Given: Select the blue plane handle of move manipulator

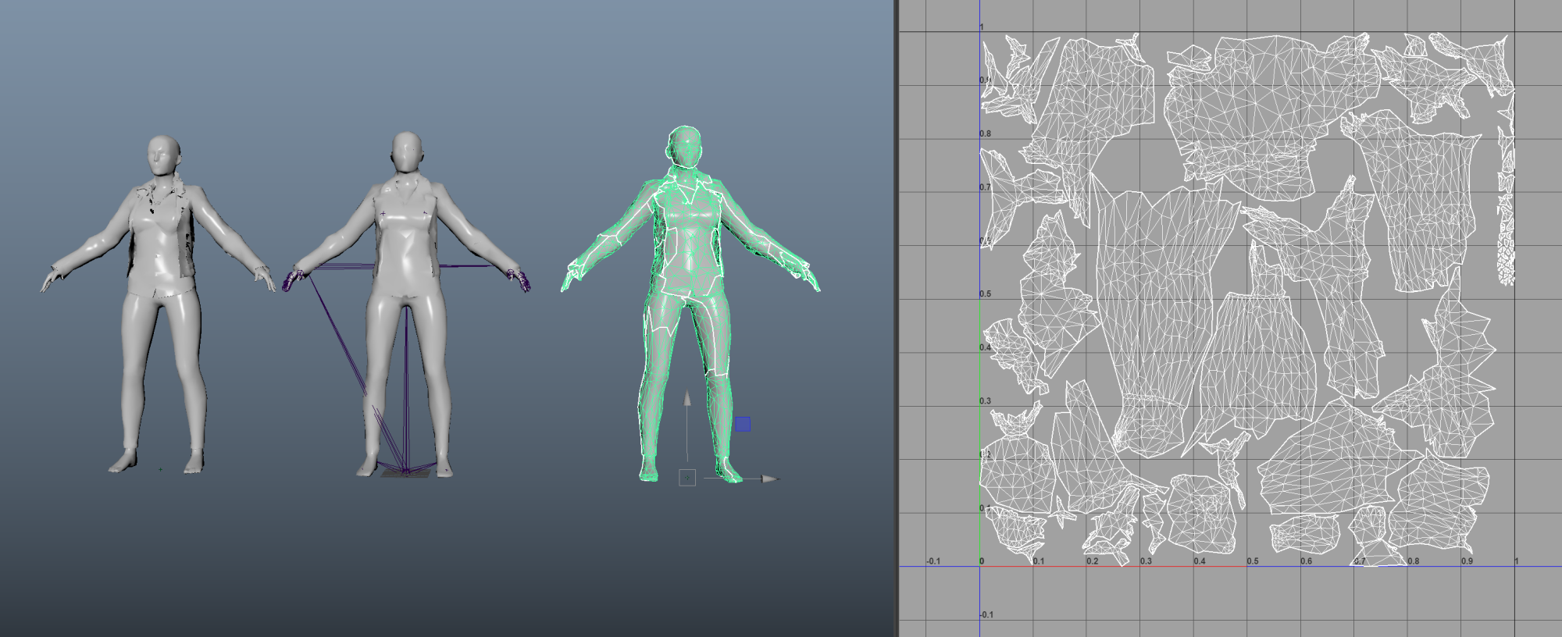Looking at the screenshot, I should coord(743,424).
